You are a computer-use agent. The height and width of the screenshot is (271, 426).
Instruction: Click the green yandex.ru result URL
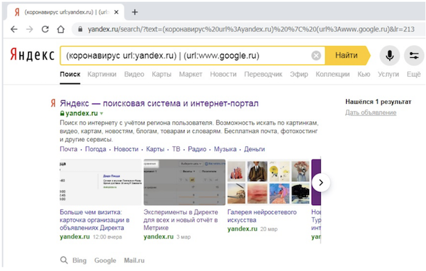click(x=82, y=113)
